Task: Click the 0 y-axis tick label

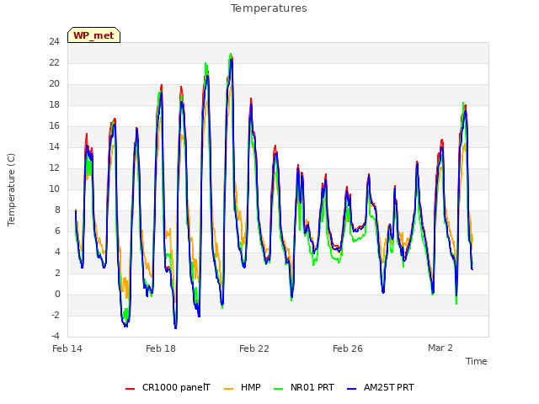Action: pos(57,294)
